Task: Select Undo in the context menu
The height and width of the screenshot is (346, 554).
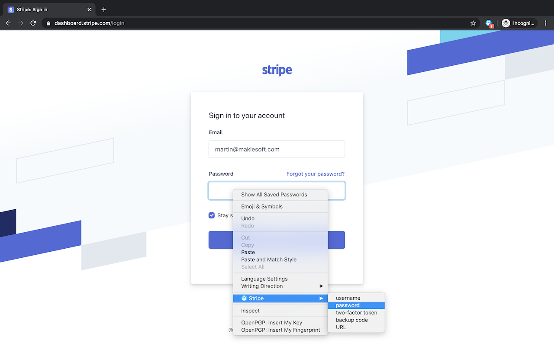Action: coord(280,218)
